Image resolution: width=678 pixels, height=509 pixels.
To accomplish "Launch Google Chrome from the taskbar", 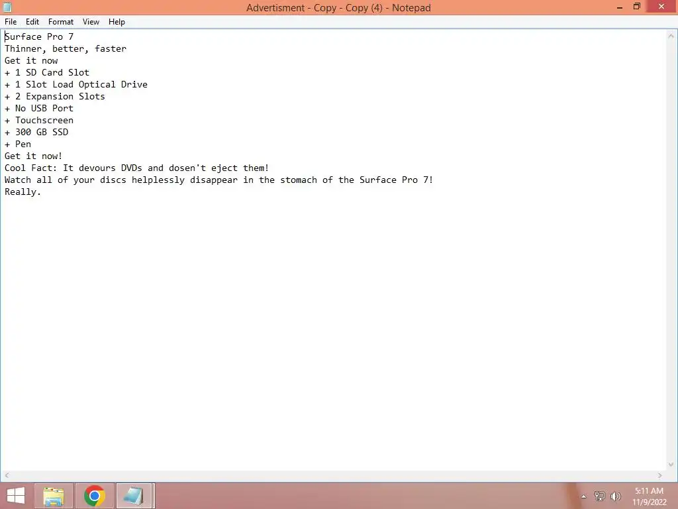I will [95, 496].
